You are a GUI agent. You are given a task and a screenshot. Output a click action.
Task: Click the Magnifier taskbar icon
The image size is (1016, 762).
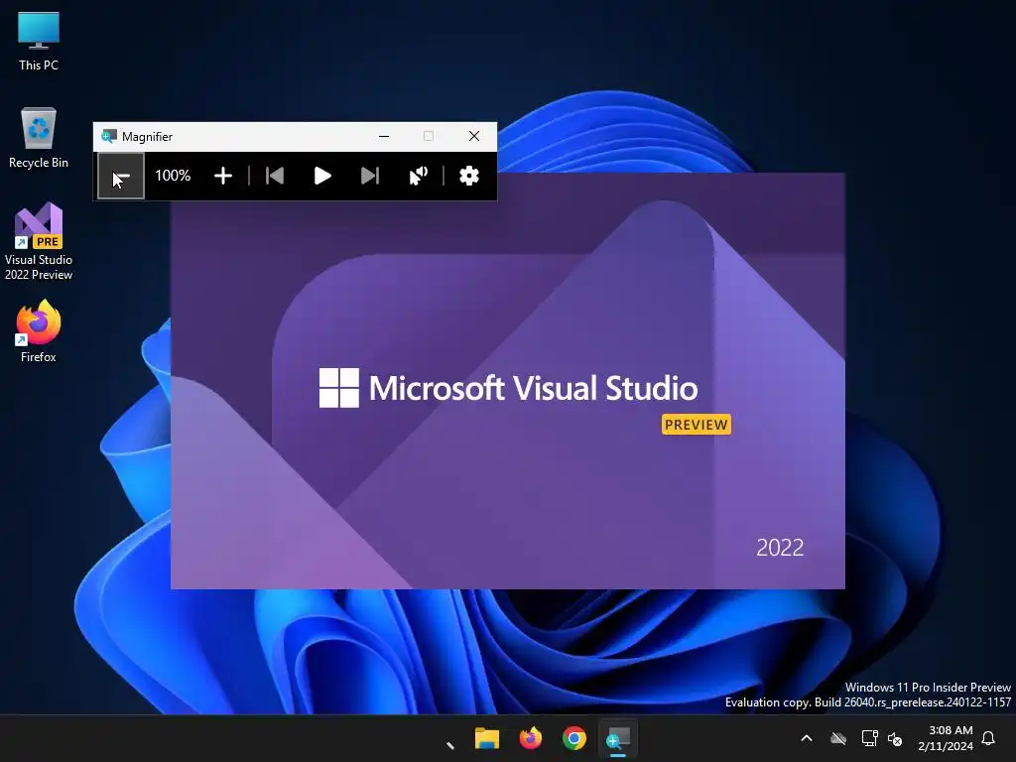[617, 738]
